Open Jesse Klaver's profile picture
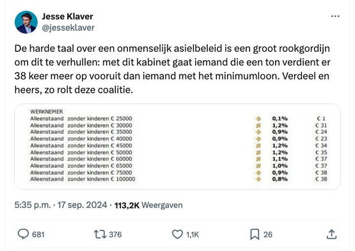 pos(26,22)
